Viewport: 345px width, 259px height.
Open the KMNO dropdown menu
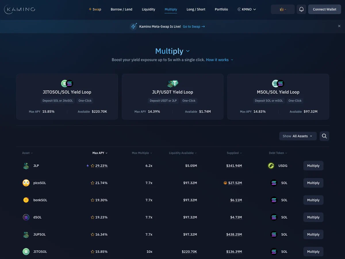click(x=247, y=9)
